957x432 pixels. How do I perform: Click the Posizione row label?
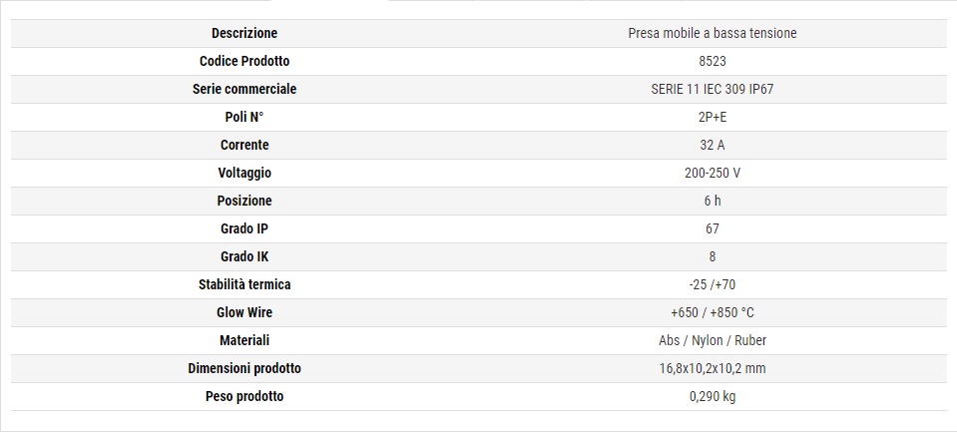tap(244, 201)
